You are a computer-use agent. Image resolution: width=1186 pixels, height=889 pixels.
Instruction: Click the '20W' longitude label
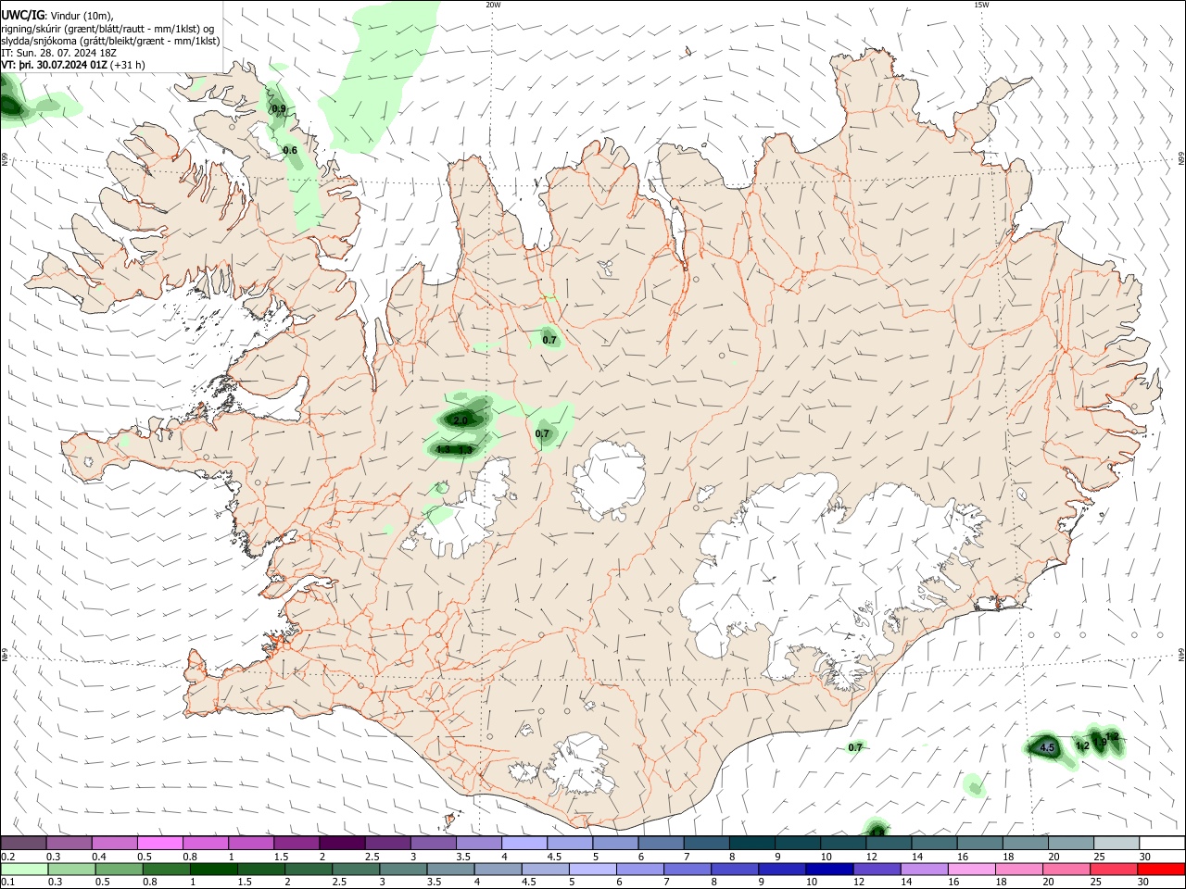493,5
